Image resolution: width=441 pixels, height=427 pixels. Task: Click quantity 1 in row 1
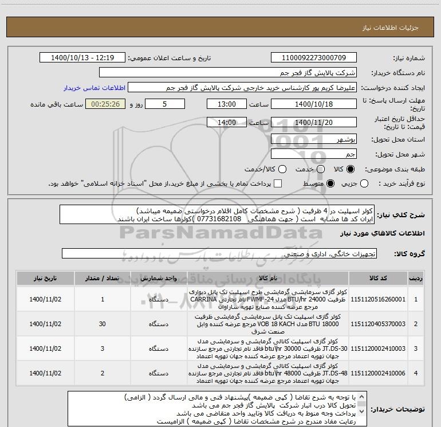click(103, 299)
